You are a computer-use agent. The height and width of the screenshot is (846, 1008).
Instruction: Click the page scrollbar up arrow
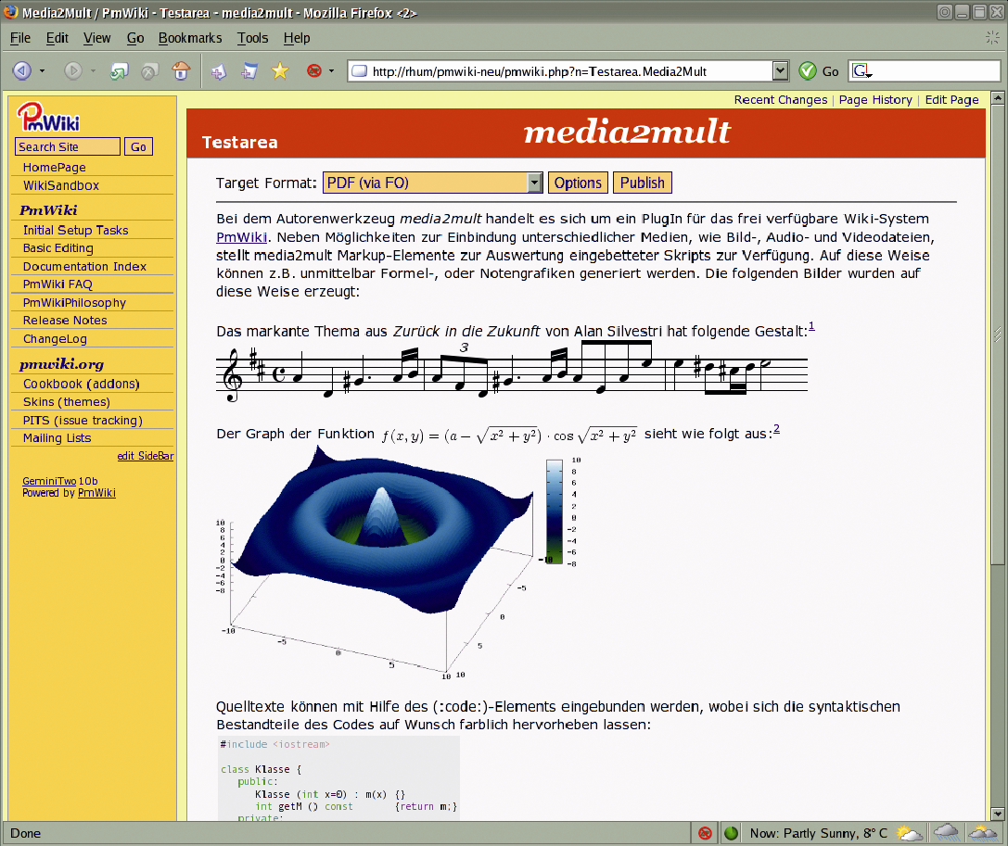tap(997, 98)
